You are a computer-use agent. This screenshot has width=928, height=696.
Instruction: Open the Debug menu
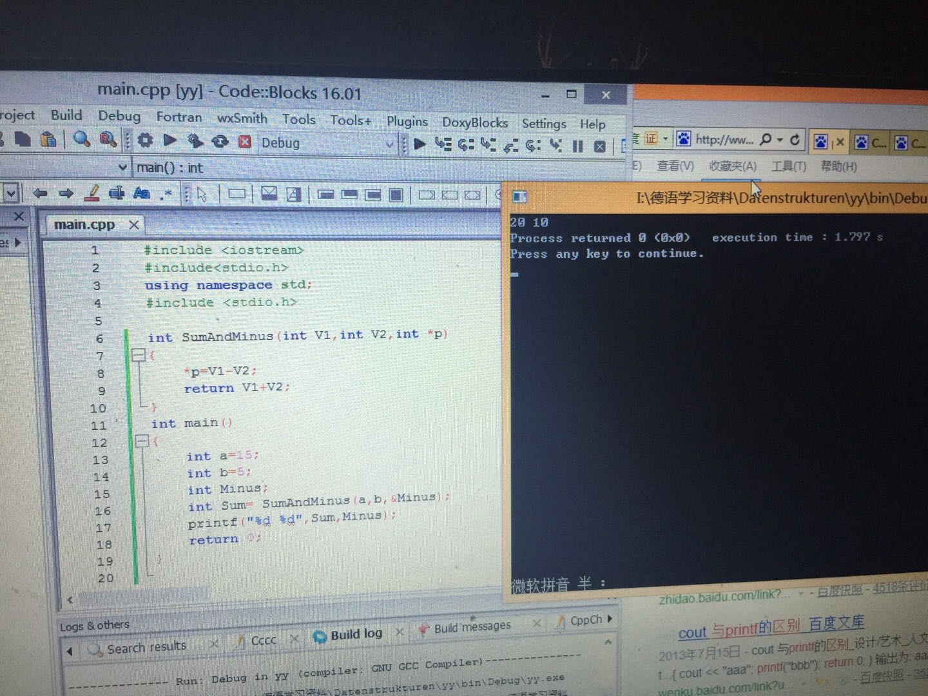click(x=119, y=116)
